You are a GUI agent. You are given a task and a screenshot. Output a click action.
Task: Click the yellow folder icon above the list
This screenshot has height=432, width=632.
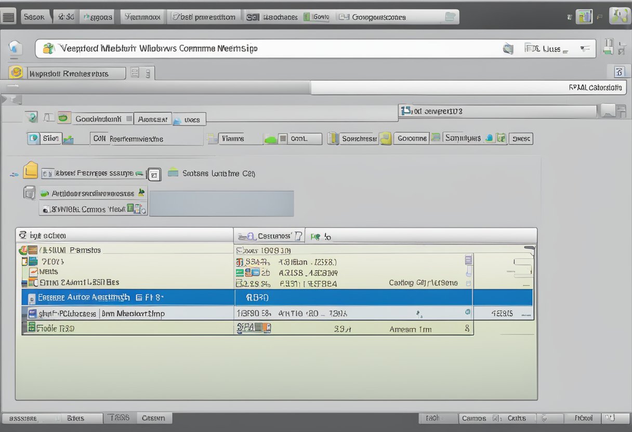(x=31, y=170)
